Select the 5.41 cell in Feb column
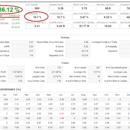 coord(17,99)
